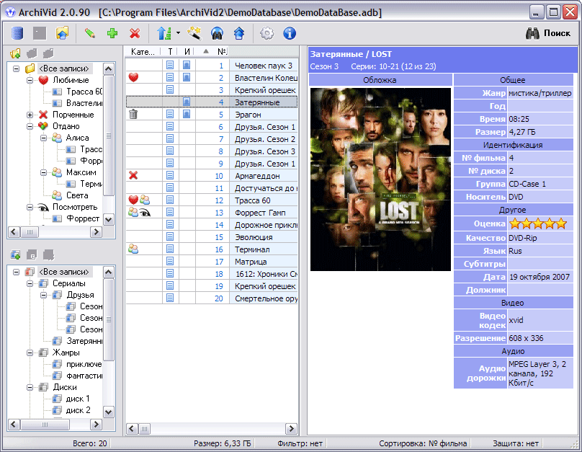Click the database icon in the toolbar
This screenshot has height=452, width=582.
coord(17,33)
